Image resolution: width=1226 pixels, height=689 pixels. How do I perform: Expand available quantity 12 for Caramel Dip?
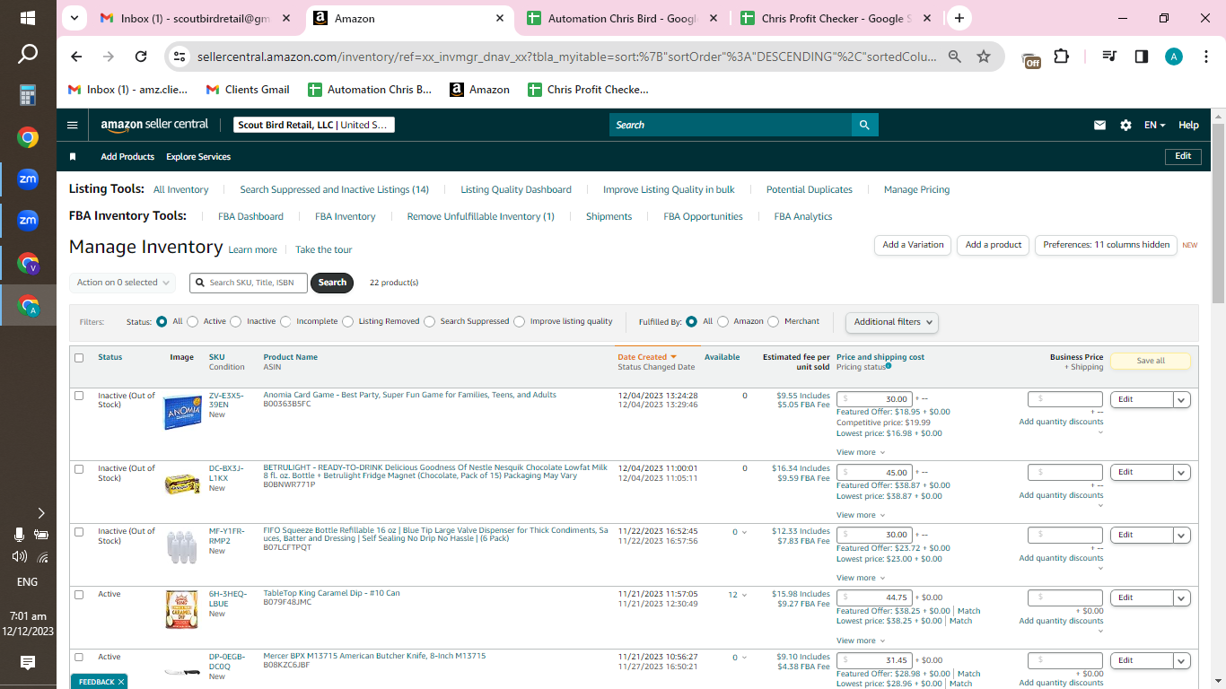tap(738, 595)
